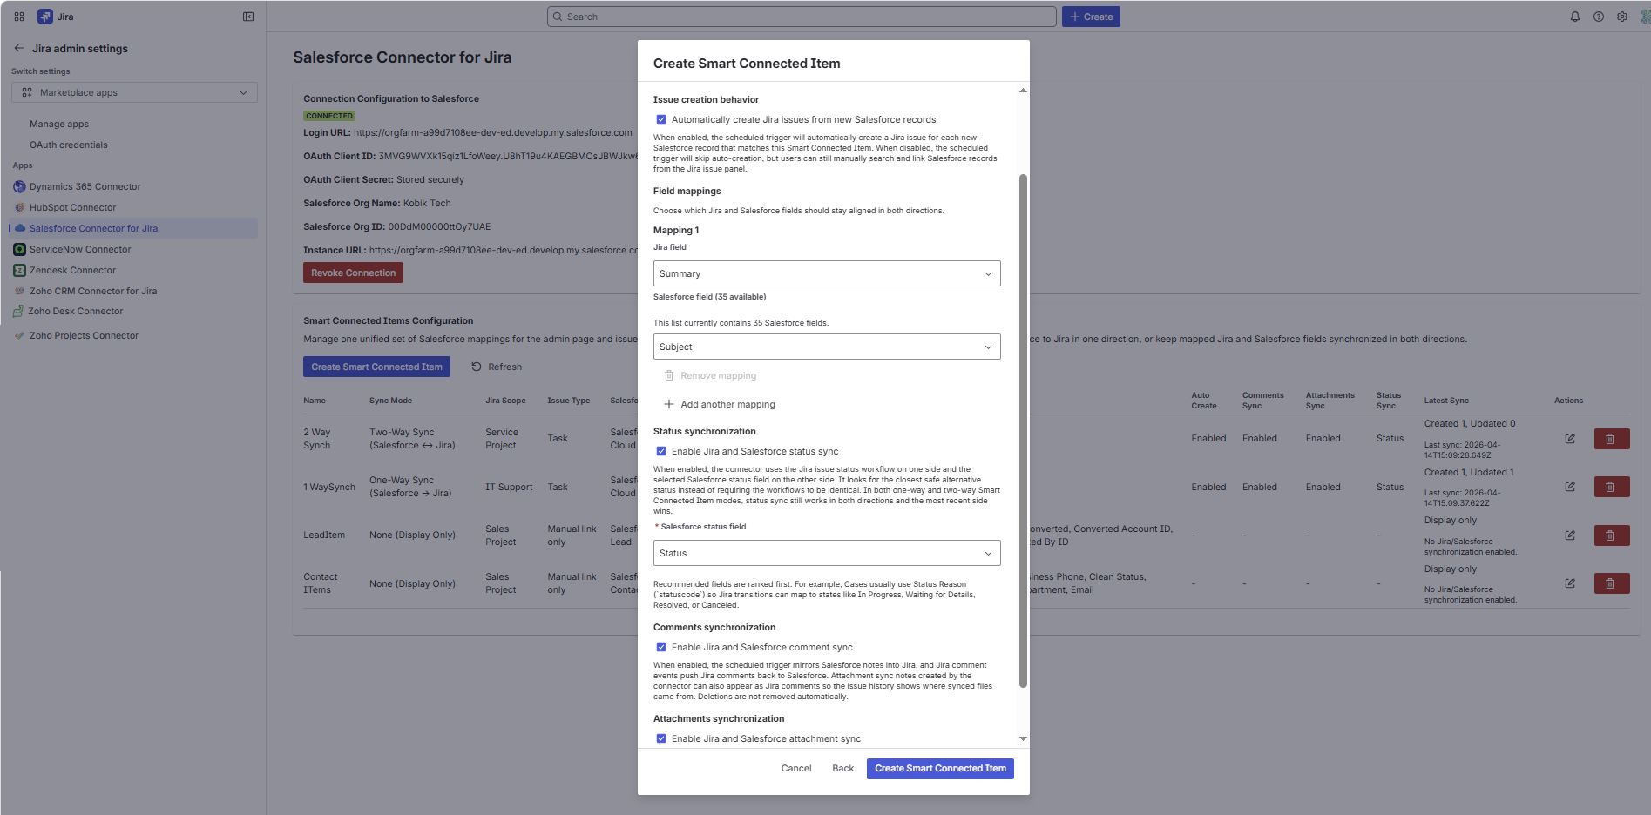Disable Jira and Salesforce comment sync checkbox
The height and width of the screenshot is (815, 1651).
click(x=661, y=648)
